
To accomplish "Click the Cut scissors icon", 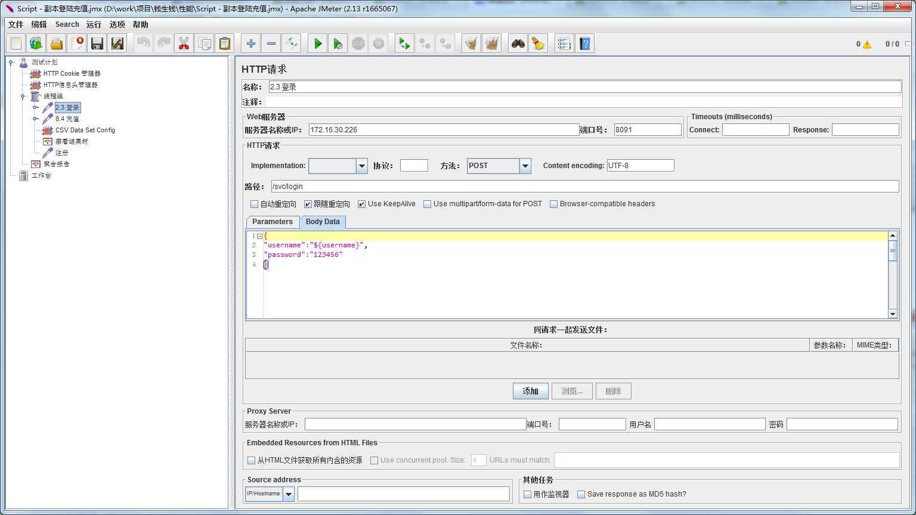I will point(184,44).
